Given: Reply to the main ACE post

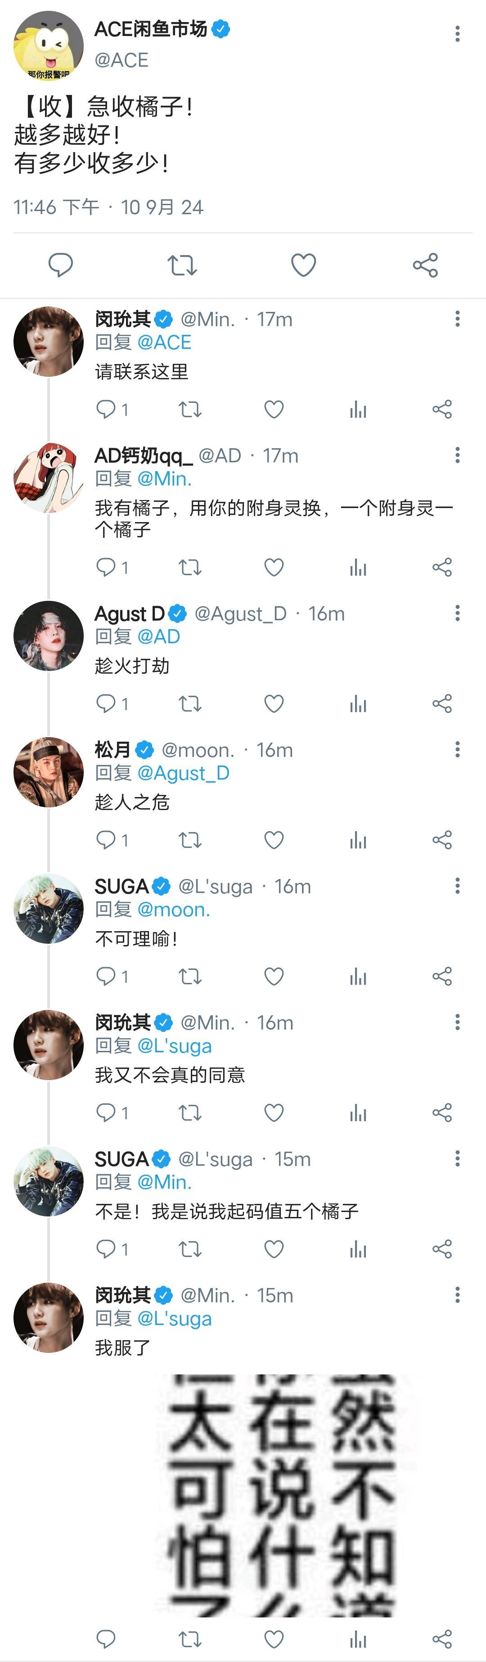Looking at the screenshot, I should click(61, 265).
